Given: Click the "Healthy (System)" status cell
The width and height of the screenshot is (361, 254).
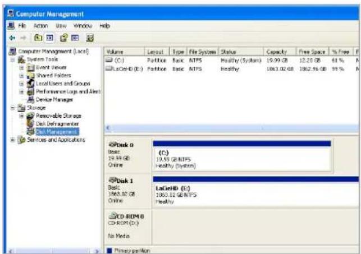Looking at the screenshot, I should click(241, 60).
